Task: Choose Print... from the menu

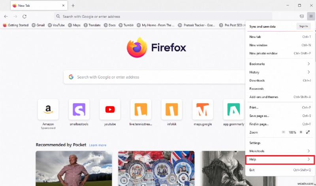Action: pos(280,107)
